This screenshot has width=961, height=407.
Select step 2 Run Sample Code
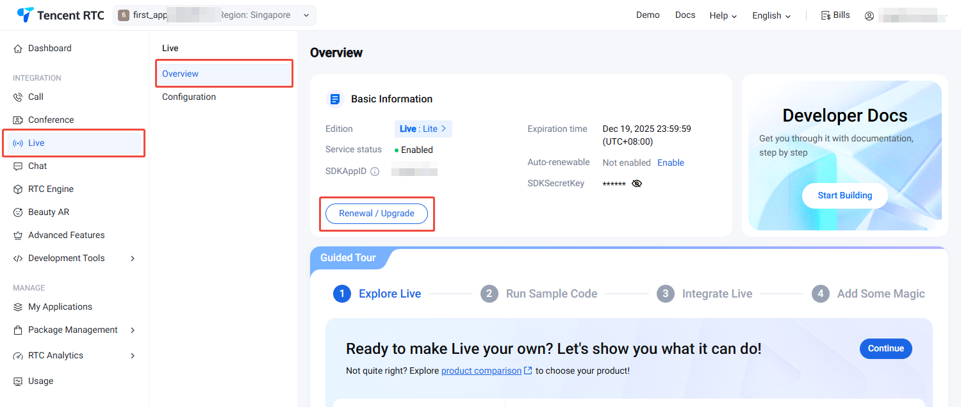pos(539,294)
